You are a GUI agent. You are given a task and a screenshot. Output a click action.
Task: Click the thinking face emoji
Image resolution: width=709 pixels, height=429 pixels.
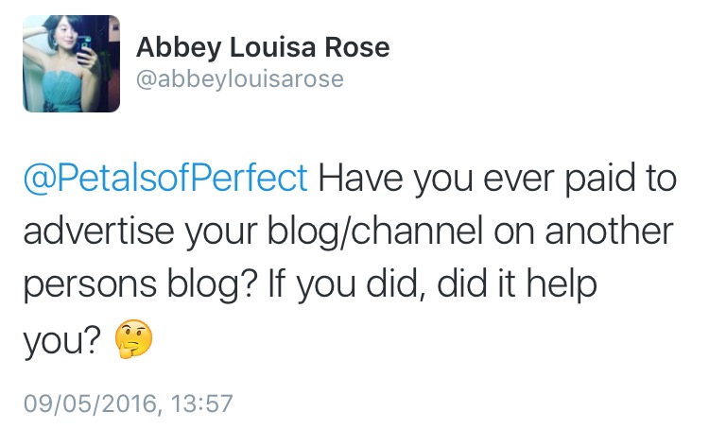133,338
